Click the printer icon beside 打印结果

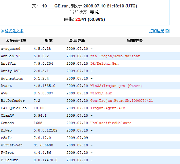(167, 31)
